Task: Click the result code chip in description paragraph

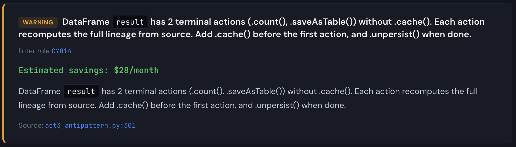Action: point(81,91)
